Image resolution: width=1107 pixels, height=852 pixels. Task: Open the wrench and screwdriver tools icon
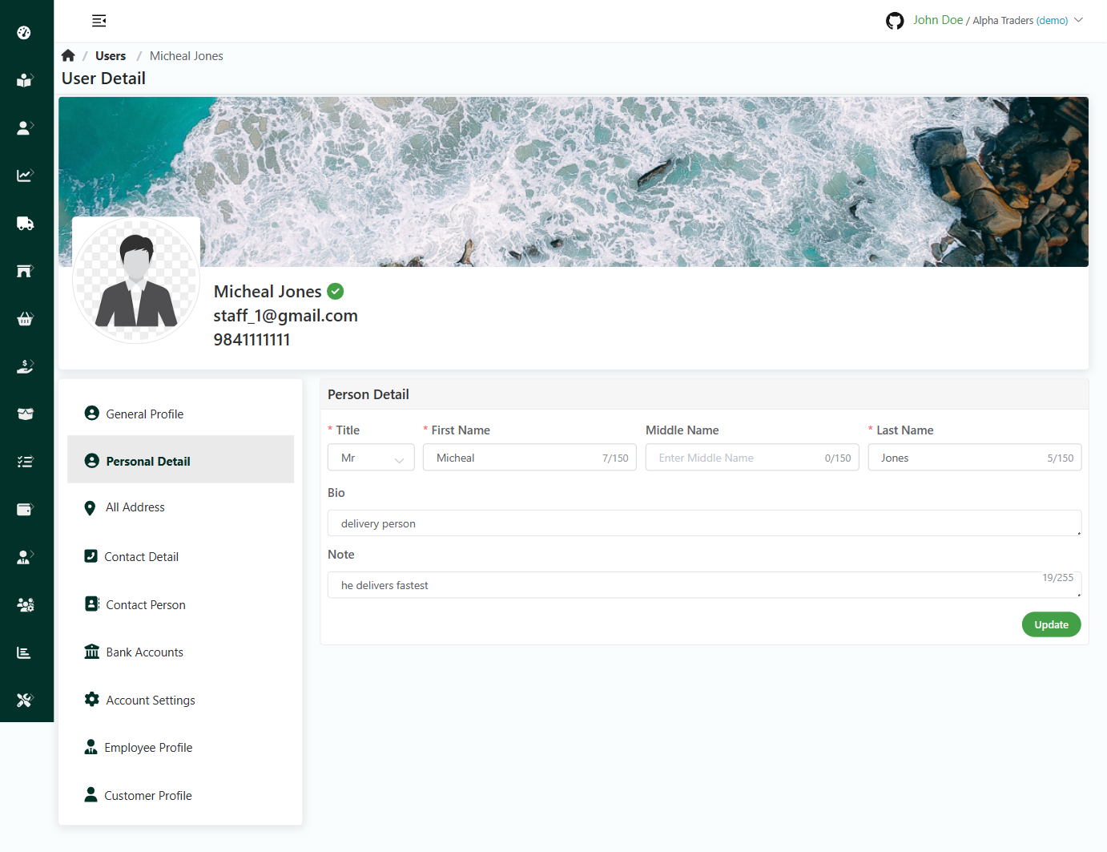[25, 700]
